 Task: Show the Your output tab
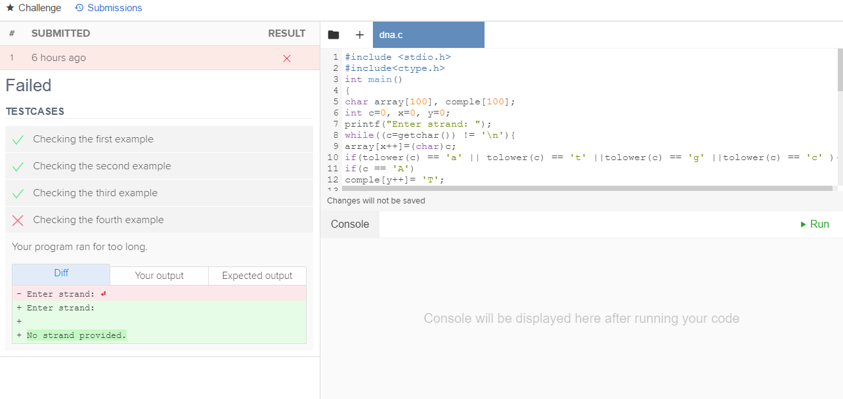point(159,276)
